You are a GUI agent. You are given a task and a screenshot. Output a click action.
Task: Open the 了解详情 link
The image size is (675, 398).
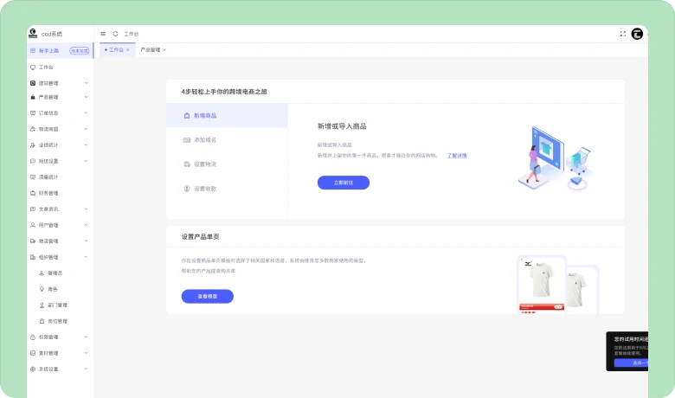tap(457, 156)
